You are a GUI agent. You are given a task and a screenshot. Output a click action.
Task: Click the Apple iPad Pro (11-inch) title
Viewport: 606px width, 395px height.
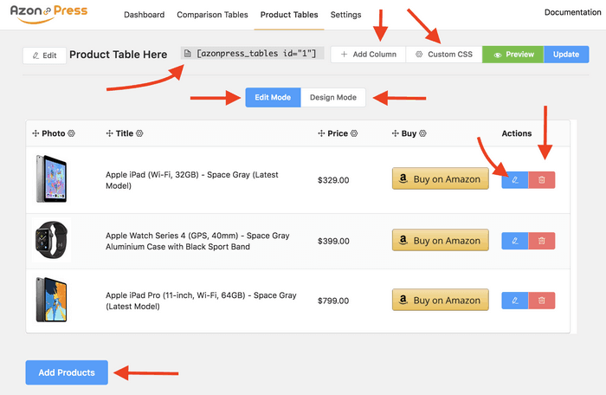point(201,301)
